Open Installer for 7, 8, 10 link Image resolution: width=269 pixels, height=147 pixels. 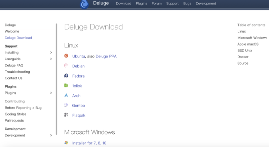(x=89, y=143)
